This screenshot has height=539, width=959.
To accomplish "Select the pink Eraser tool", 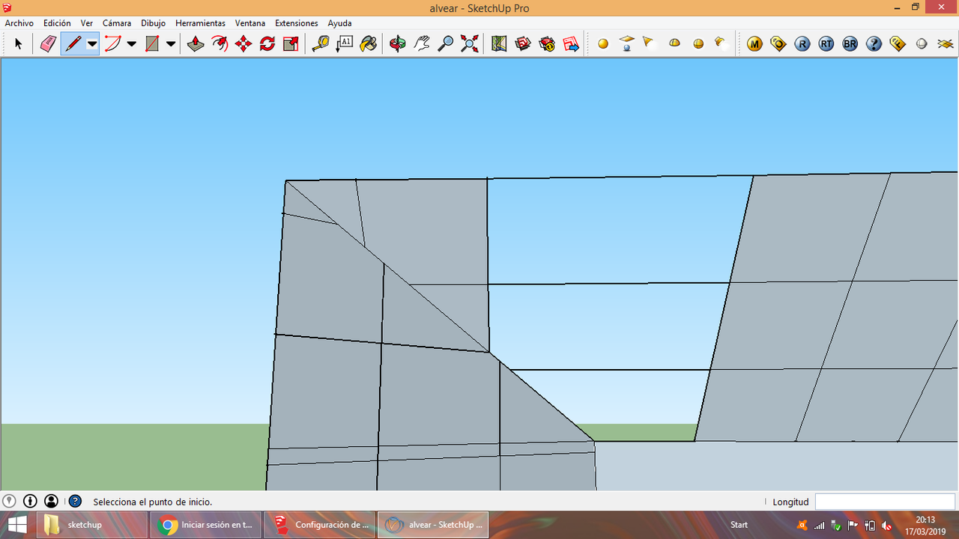I will click(48, 44).
